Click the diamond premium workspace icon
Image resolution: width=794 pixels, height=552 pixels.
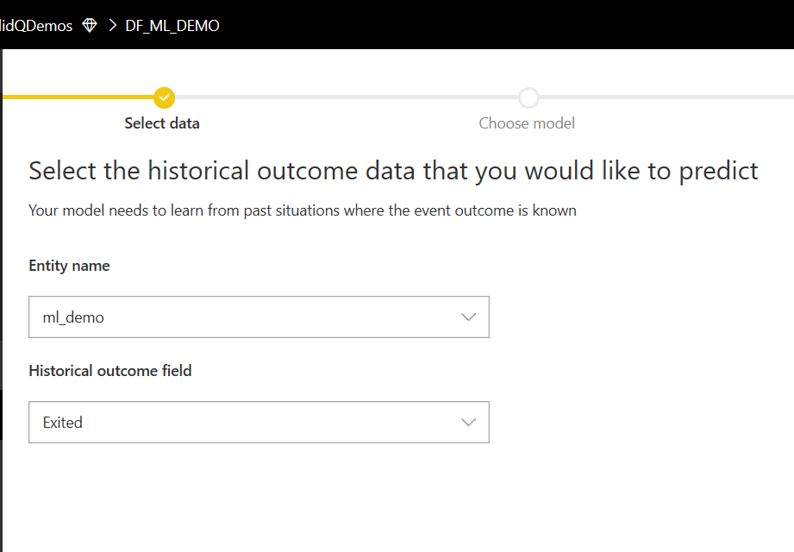(x=90, y=26)
